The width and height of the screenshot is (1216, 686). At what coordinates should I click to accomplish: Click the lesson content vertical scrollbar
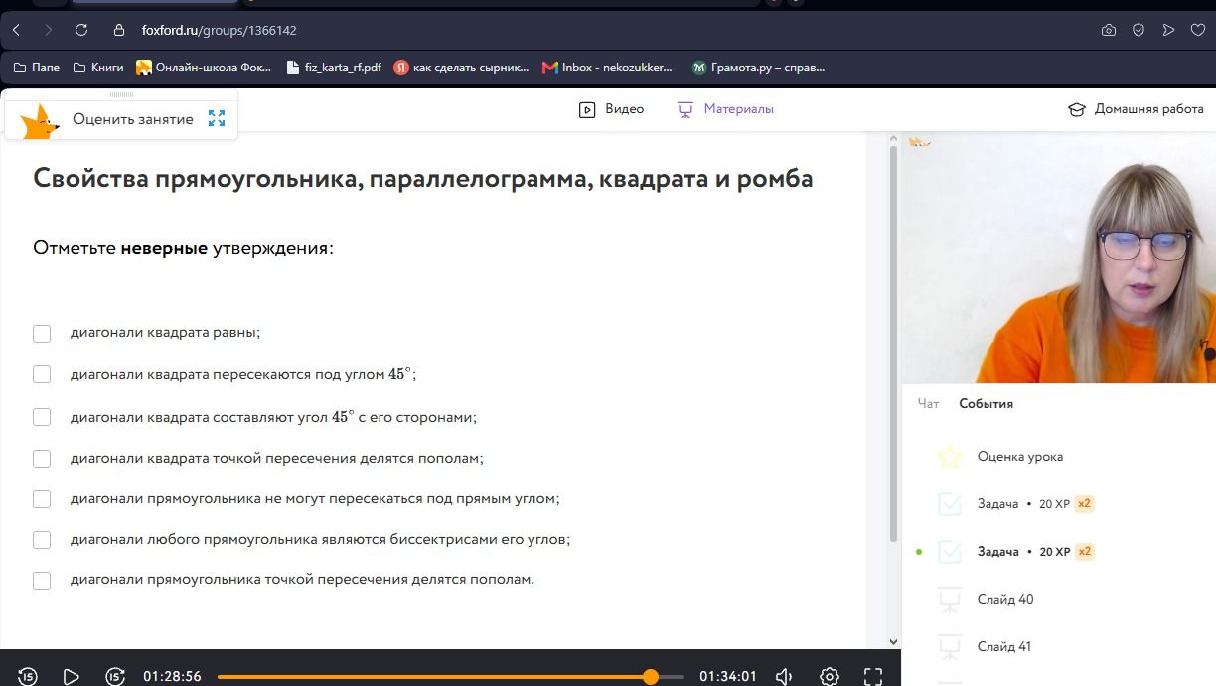(x=893, y=343)
